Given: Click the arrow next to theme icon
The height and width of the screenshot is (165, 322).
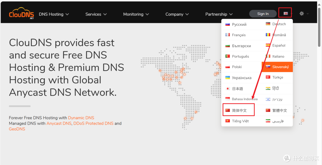Looking at the screenshot, I should tap(308, 14).
